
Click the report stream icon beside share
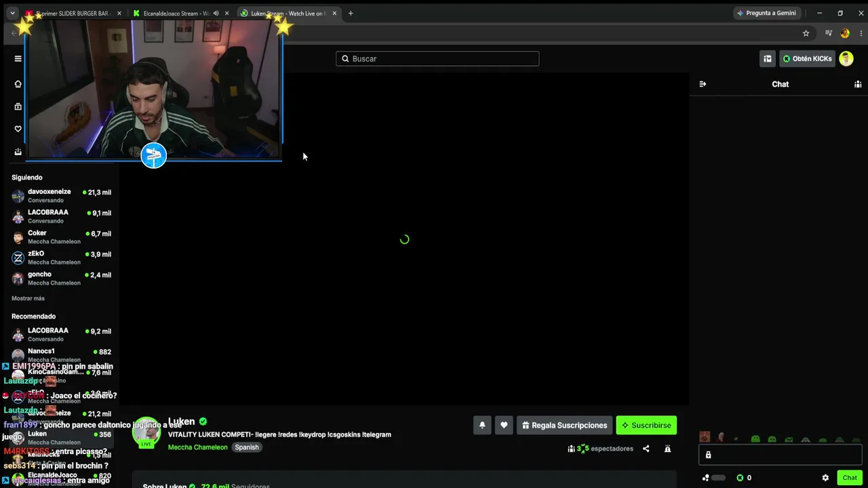[667, 449]
